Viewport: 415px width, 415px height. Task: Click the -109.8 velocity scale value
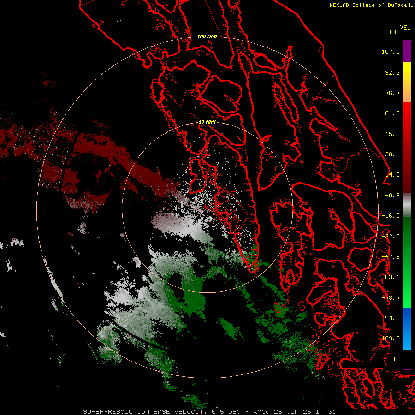[389, 338]
